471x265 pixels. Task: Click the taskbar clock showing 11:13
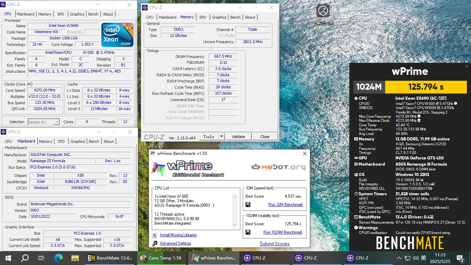point(440,258)
